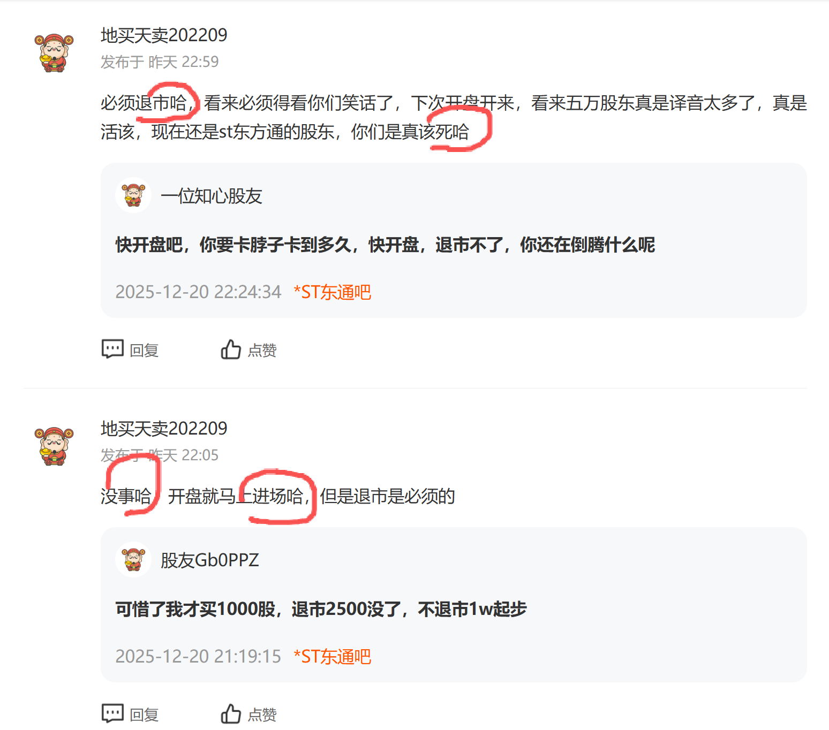
Task: Open the quoted post starting with 快开盘吧
Action: (385, 245)
